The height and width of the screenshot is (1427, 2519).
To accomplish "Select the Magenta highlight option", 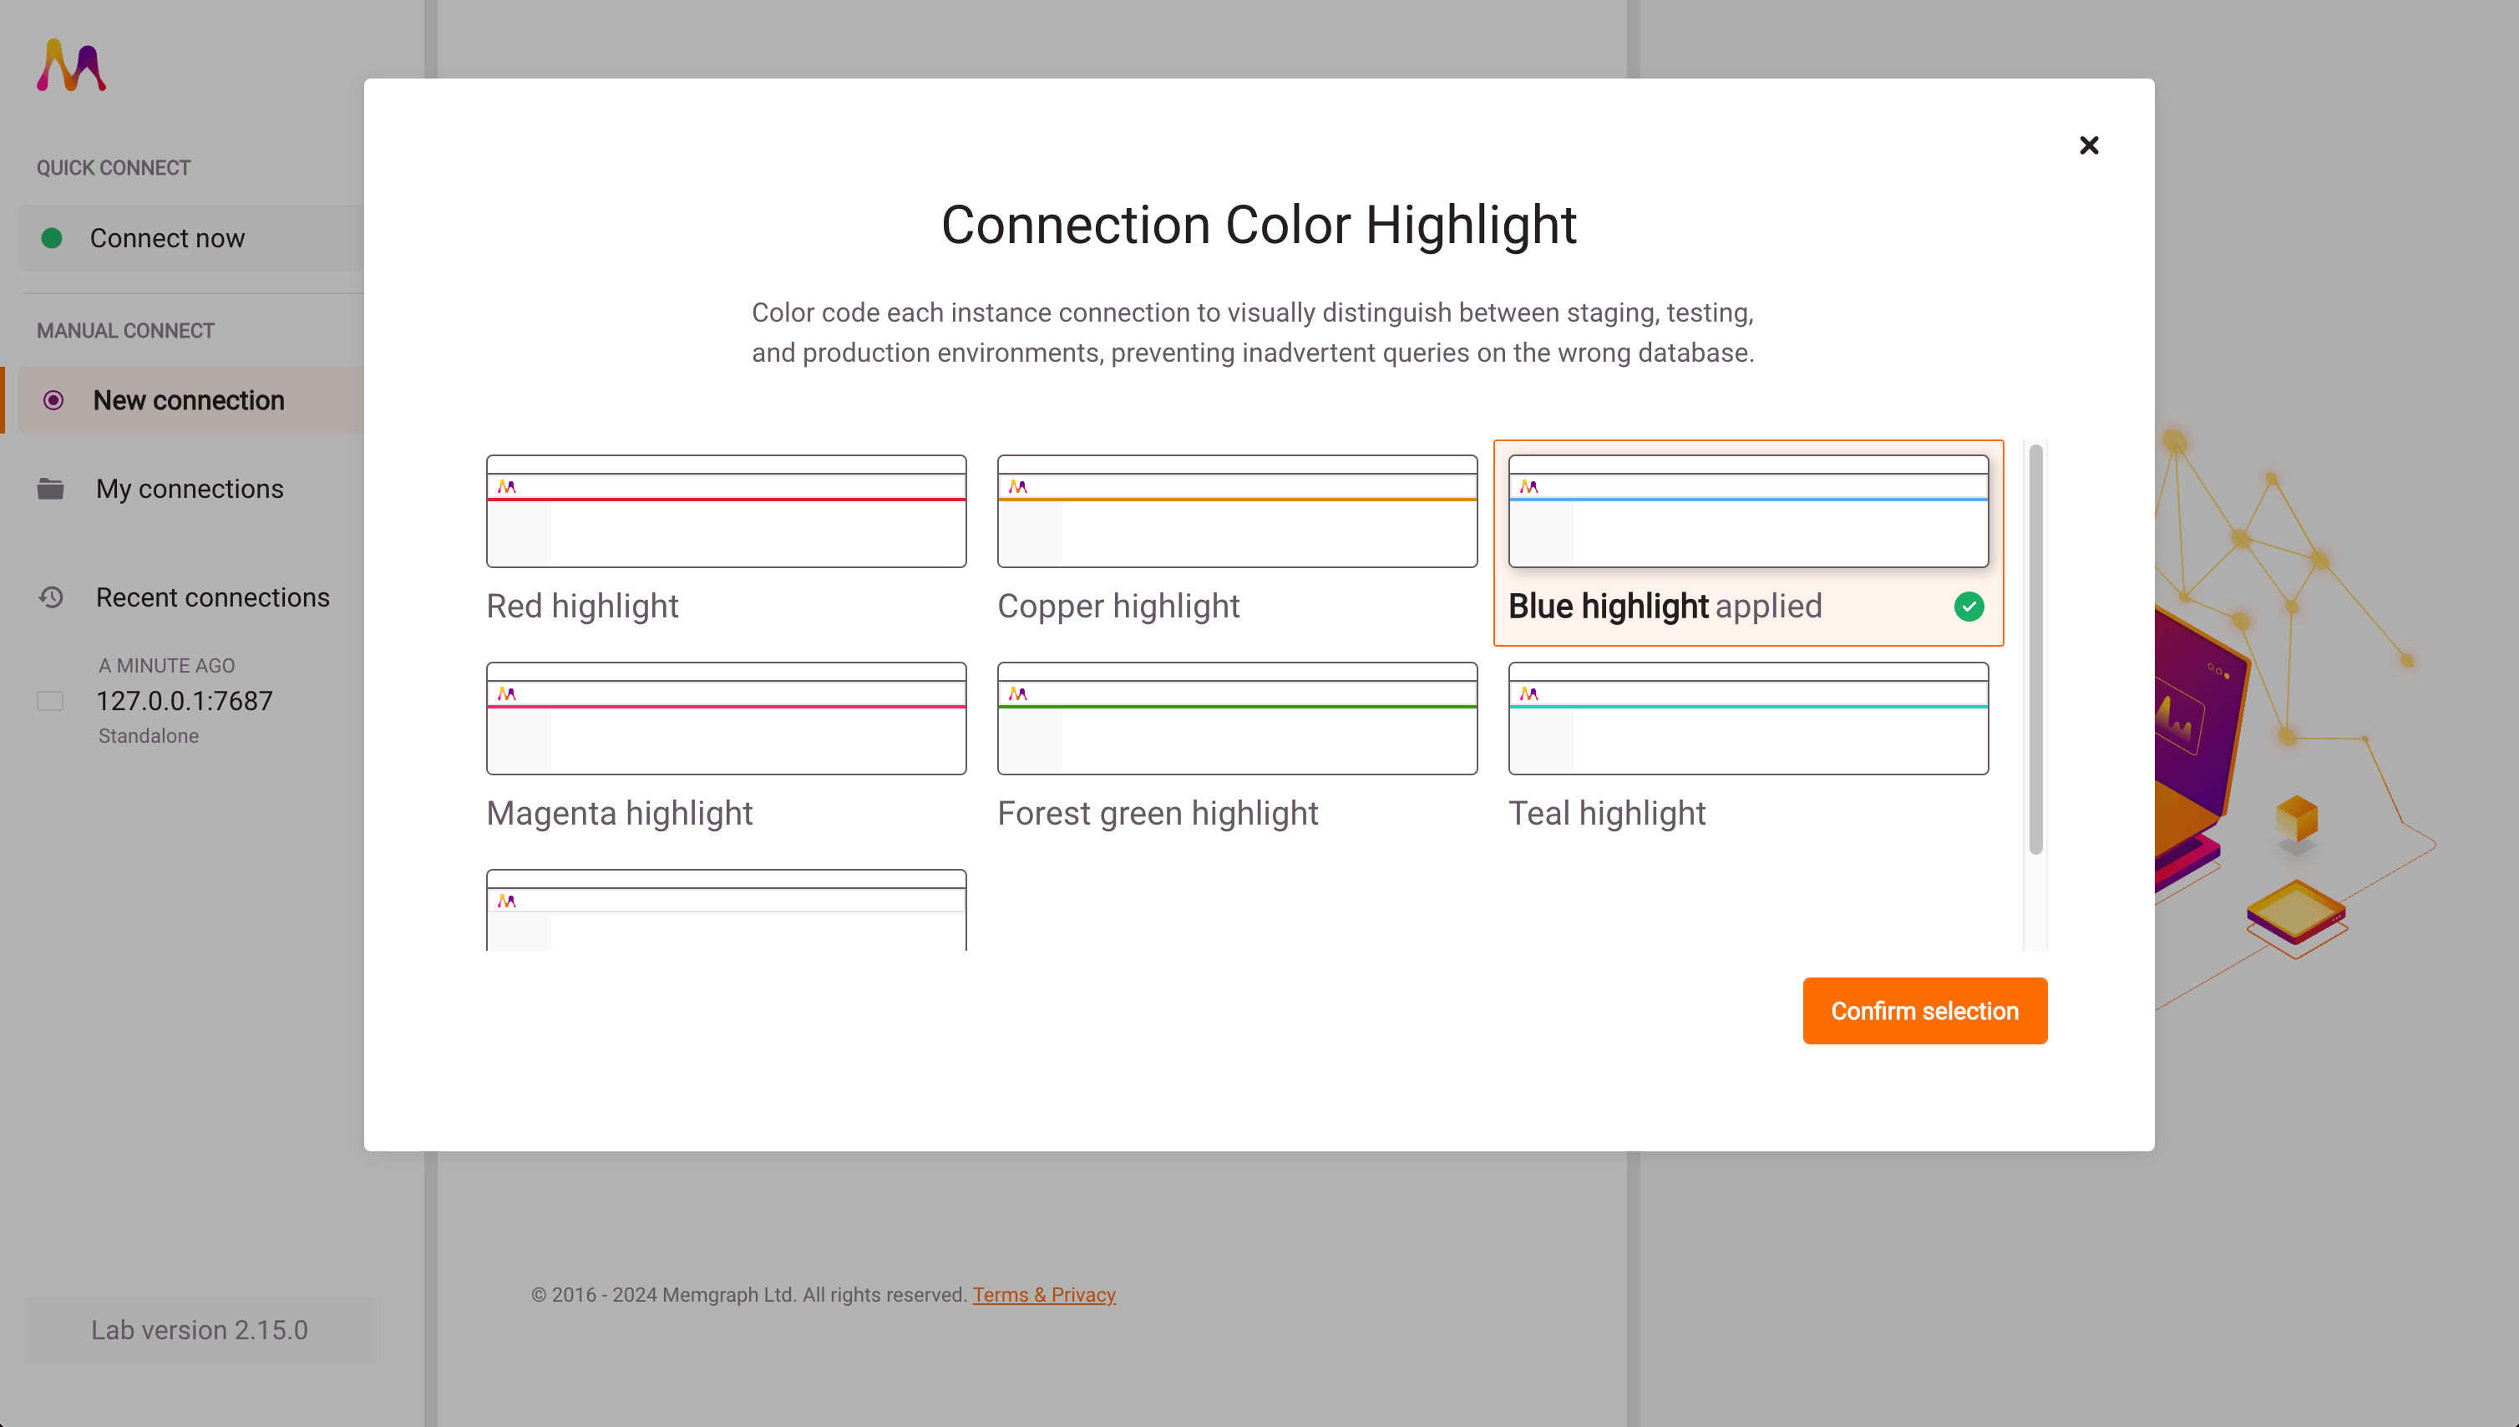I will pos(726,748).
